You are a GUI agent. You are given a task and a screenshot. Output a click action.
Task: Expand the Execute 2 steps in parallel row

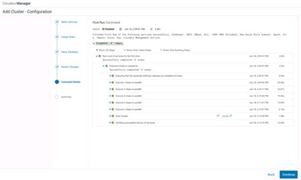(x=110, y=109)
